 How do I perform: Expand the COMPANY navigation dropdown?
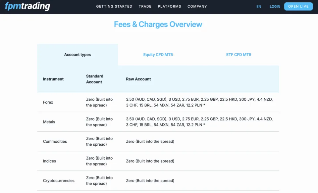tap(197, 6)
